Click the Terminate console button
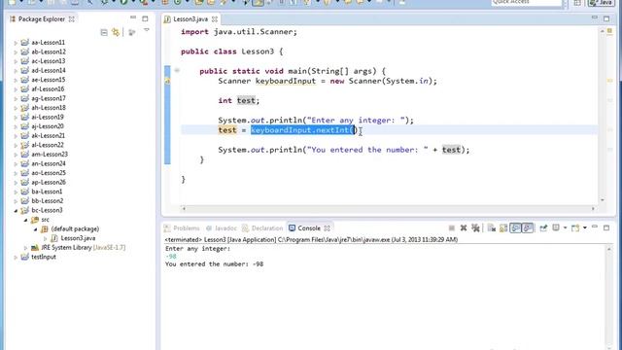This screenshot has width=622, height=350. 451,228
